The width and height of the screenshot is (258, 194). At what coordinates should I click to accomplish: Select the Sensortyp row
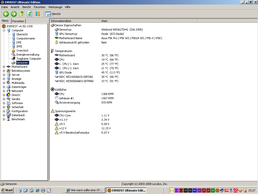pyautogui.click(x=99, y=30)
